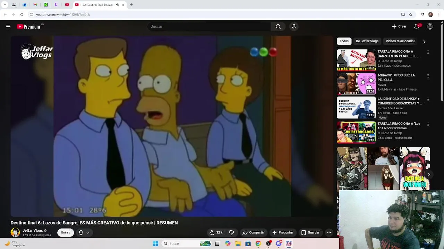Go back with the browser back arrow
This screenshot has height=249, width=444.
pos(5,15)
